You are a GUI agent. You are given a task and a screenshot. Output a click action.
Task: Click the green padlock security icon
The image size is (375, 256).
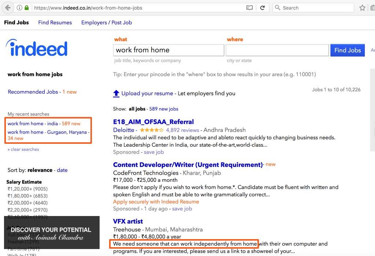click(x=26, y=8)
